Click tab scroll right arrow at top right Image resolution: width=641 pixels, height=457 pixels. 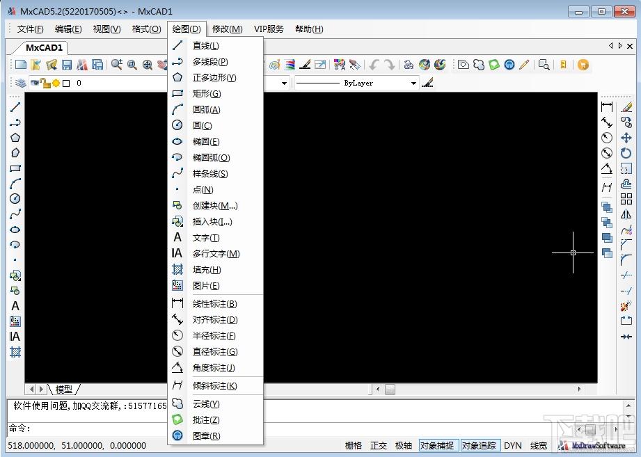pos(620,46)
